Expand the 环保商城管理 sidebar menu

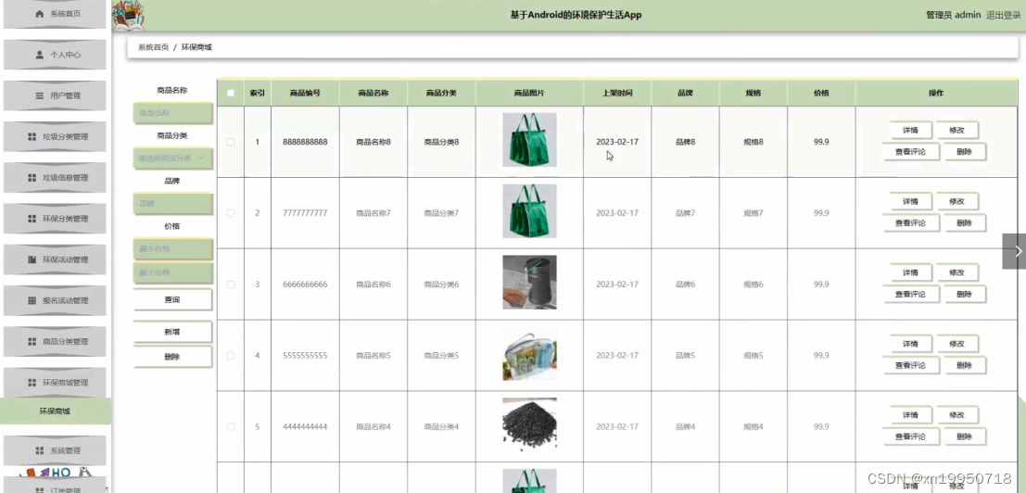click(x=55, y=383)
